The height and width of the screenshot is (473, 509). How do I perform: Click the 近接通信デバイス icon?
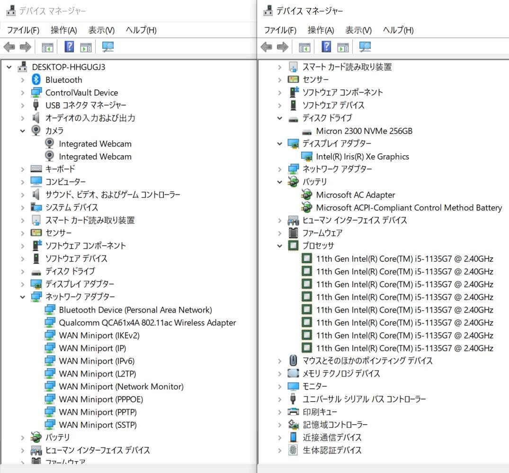[293, 438]
